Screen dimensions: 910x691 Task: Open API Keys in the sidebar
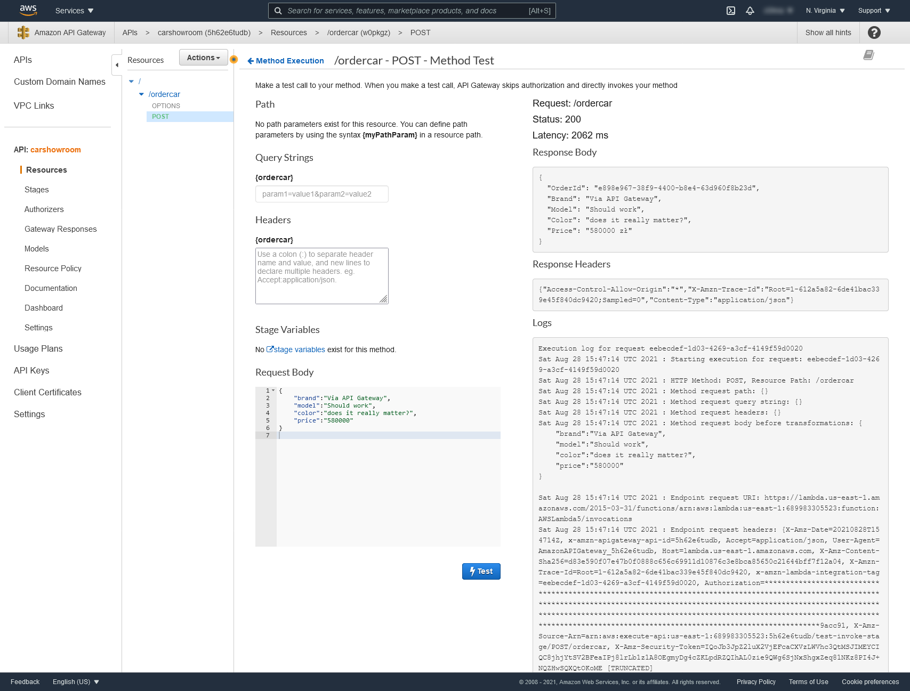[x=31, y=370]
